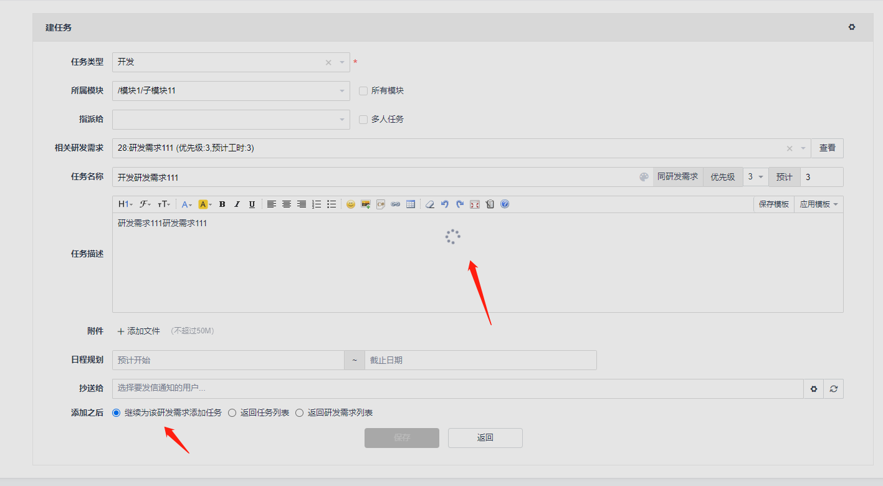Click the paste-as-text clipboard icon
883x486 pixels.
(x=490, y=204)
